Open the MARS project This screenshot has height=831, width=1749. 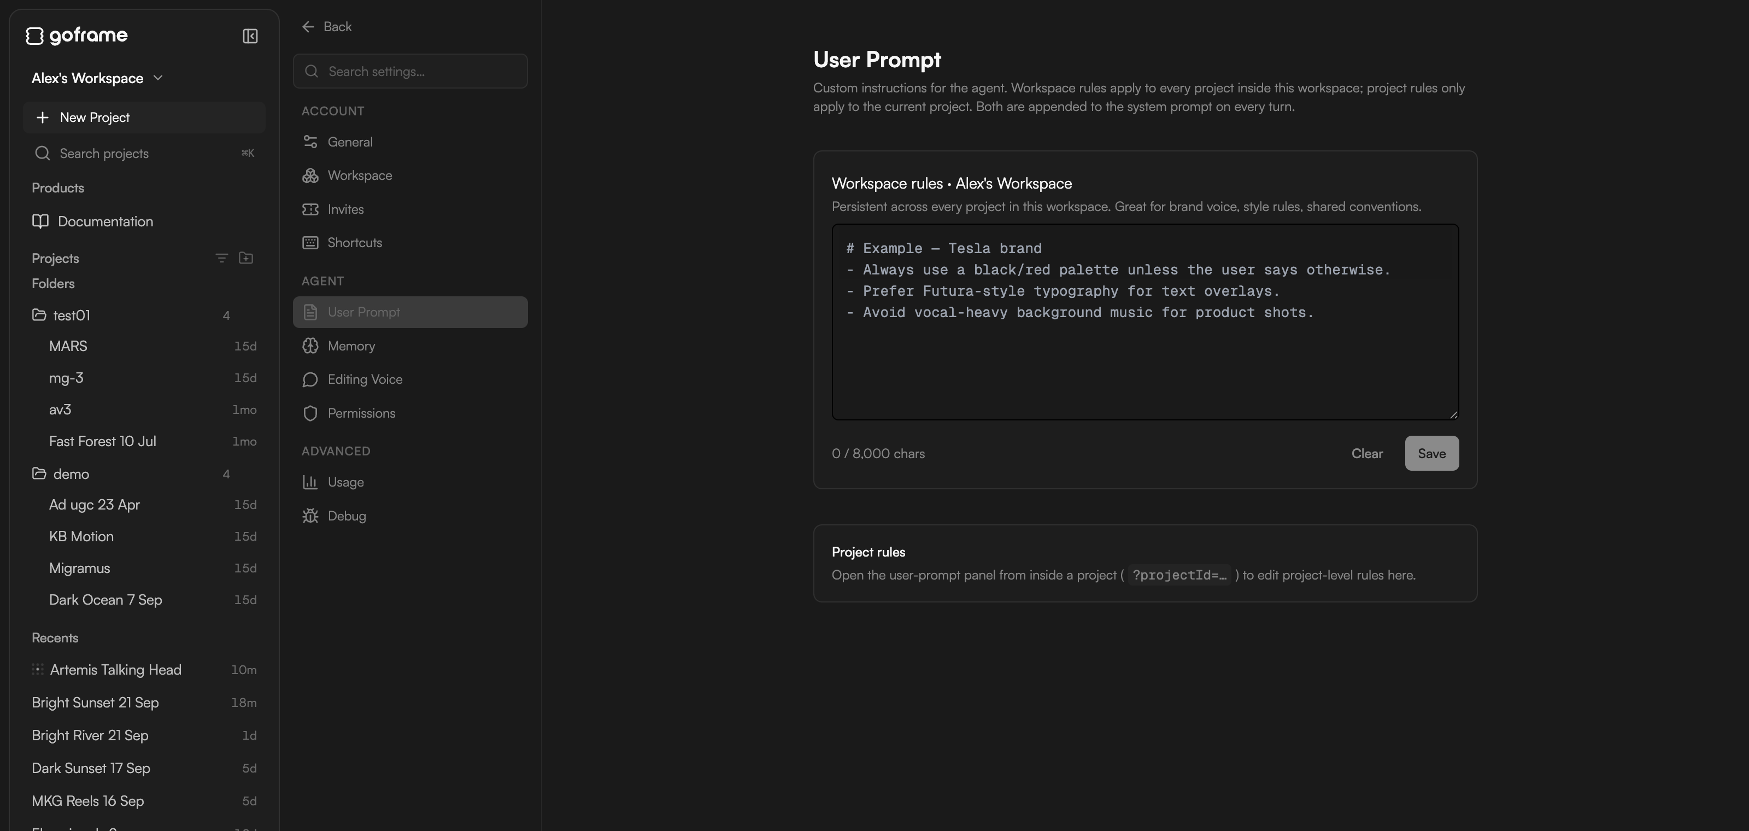tap(144, 346)
